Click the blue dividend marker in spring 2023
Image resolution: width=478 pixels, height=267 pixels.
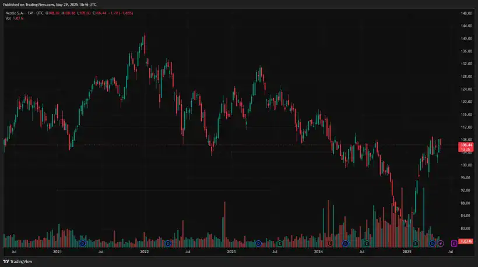pos(258,243)
